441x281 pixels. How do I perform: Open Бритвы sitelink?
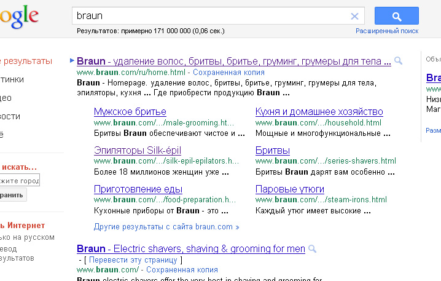(x=273, y=151)
